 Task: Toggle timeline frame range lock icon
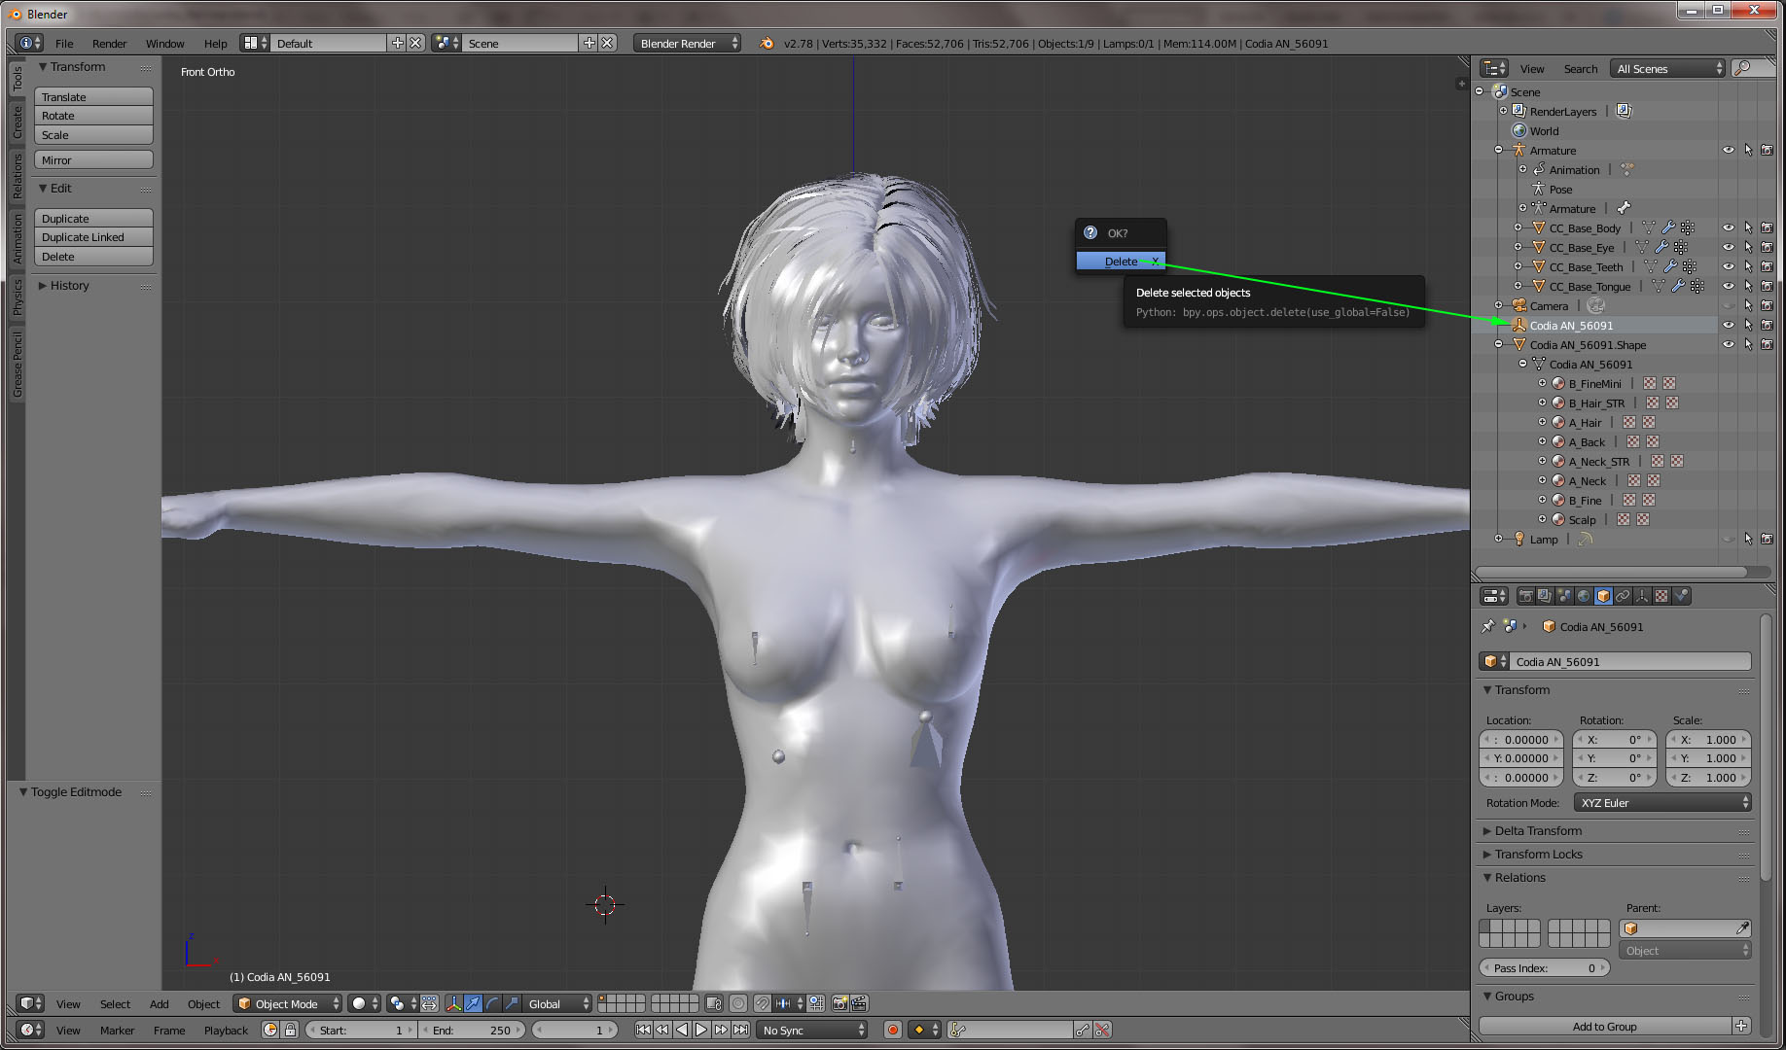point(290,1030)
